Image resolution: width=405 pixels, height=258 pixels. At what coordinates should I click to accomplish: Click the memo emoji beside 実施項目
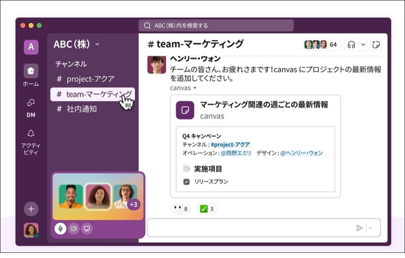[186, 169]
